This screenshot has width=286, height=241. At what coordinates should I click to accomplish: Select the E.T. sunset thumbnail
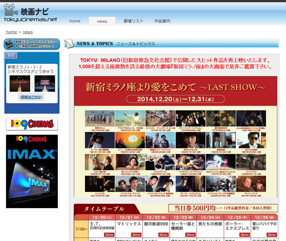tap(130, 140)
